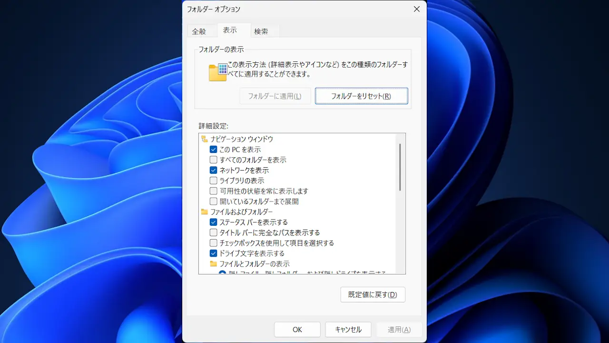Uncheck ネットワークを表示 checkbox
The height and width of the screenshot is (343, 609).
coord(213,171)
